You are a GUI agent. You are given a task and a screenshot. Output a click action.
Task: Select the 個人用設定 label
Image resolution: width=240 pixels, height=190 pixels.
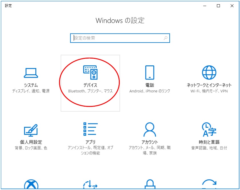(31, 142)
